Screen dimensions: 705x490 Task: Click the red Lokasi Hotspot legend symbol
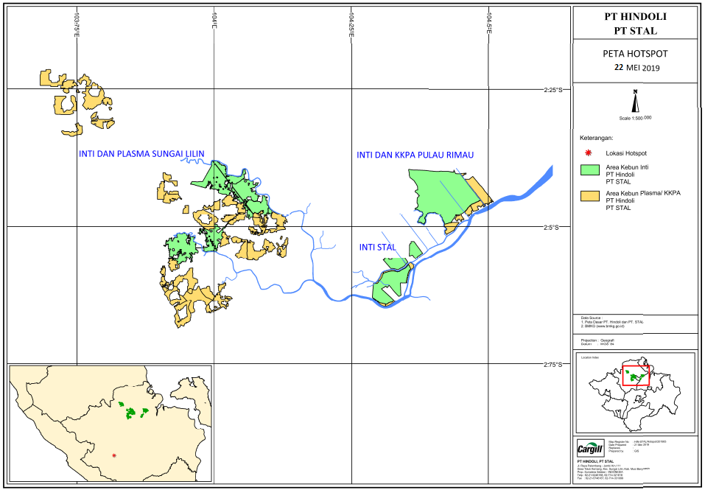click(588, 153)
